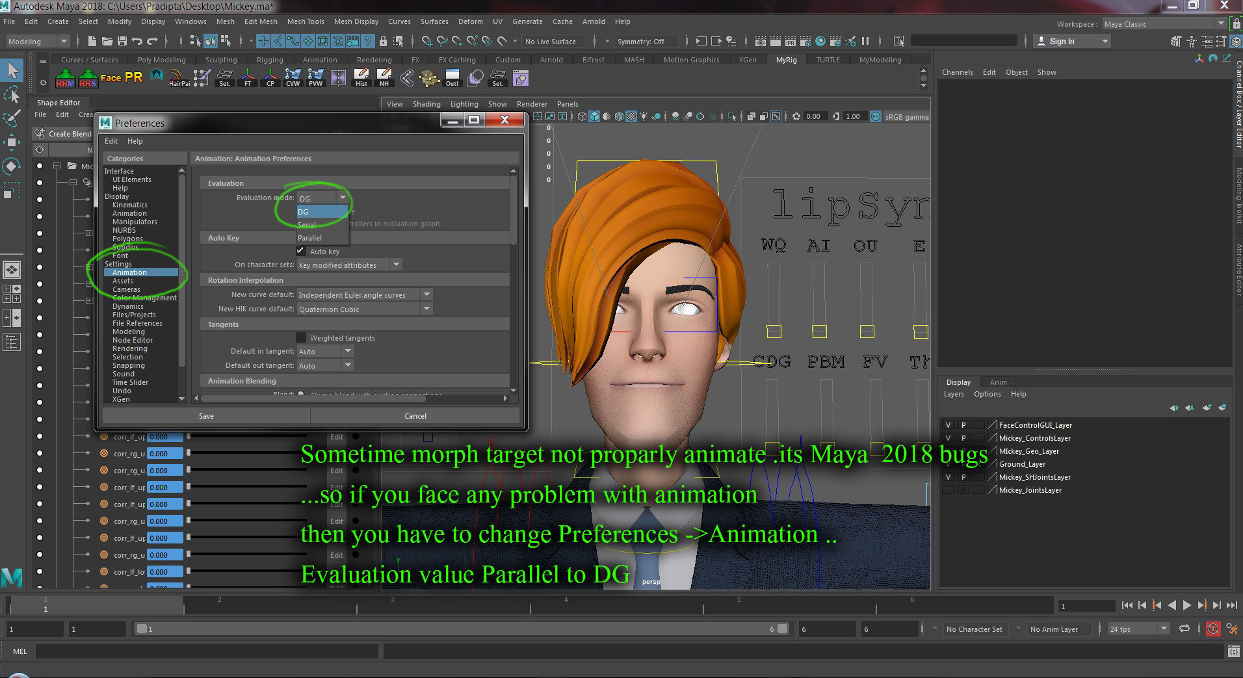The height and width of the screenshot is (678, 1243).
Task: Toggle the Auto key checkbox in Preferences
Action: point(300,251)
